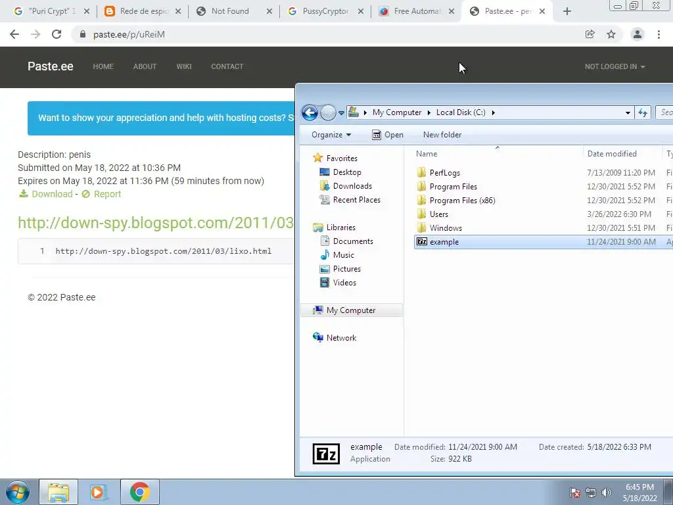Screen dimensions: 673x505
Task: Open Explorer recent locations dropdown arrow
Action: pos(341,113)
